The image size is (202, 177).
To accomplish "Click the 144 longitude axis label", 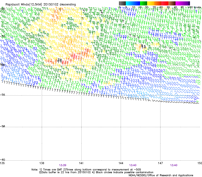I will [x=121, y=163].
